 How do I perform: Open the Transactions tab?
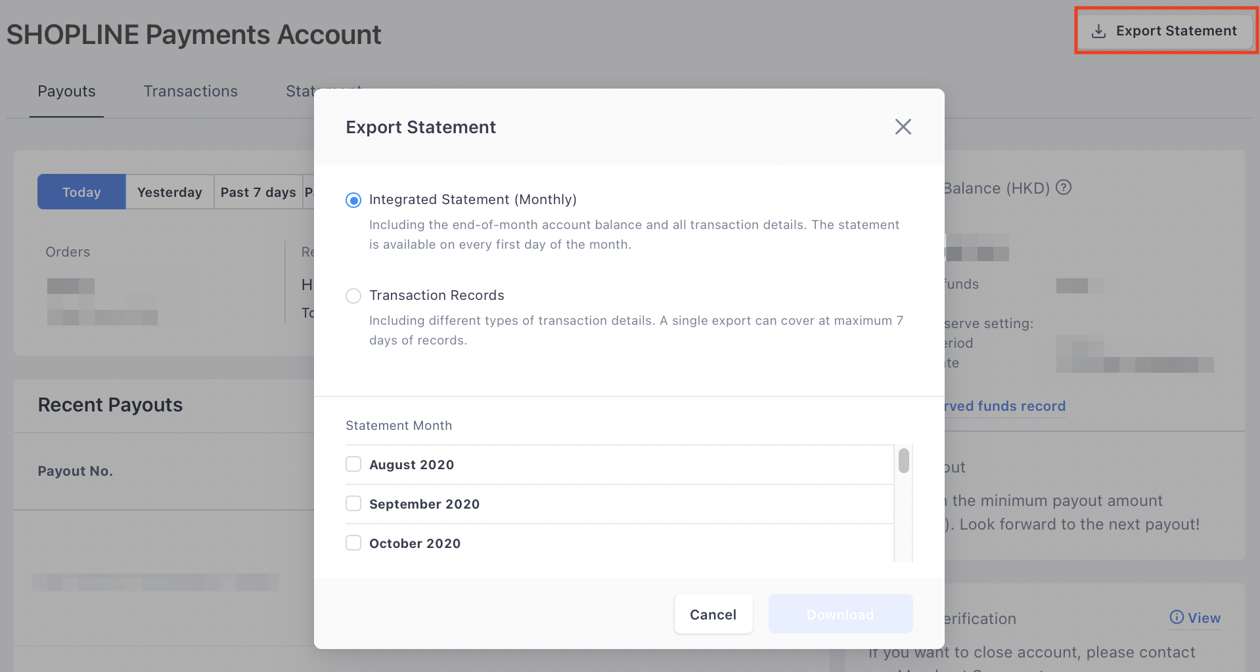tap(191, 91)
